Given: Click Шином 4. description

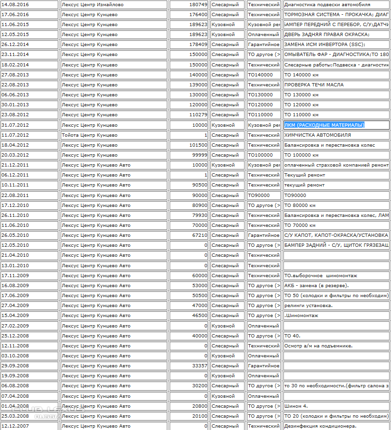Looking at the screenshot, I should 336,406.
